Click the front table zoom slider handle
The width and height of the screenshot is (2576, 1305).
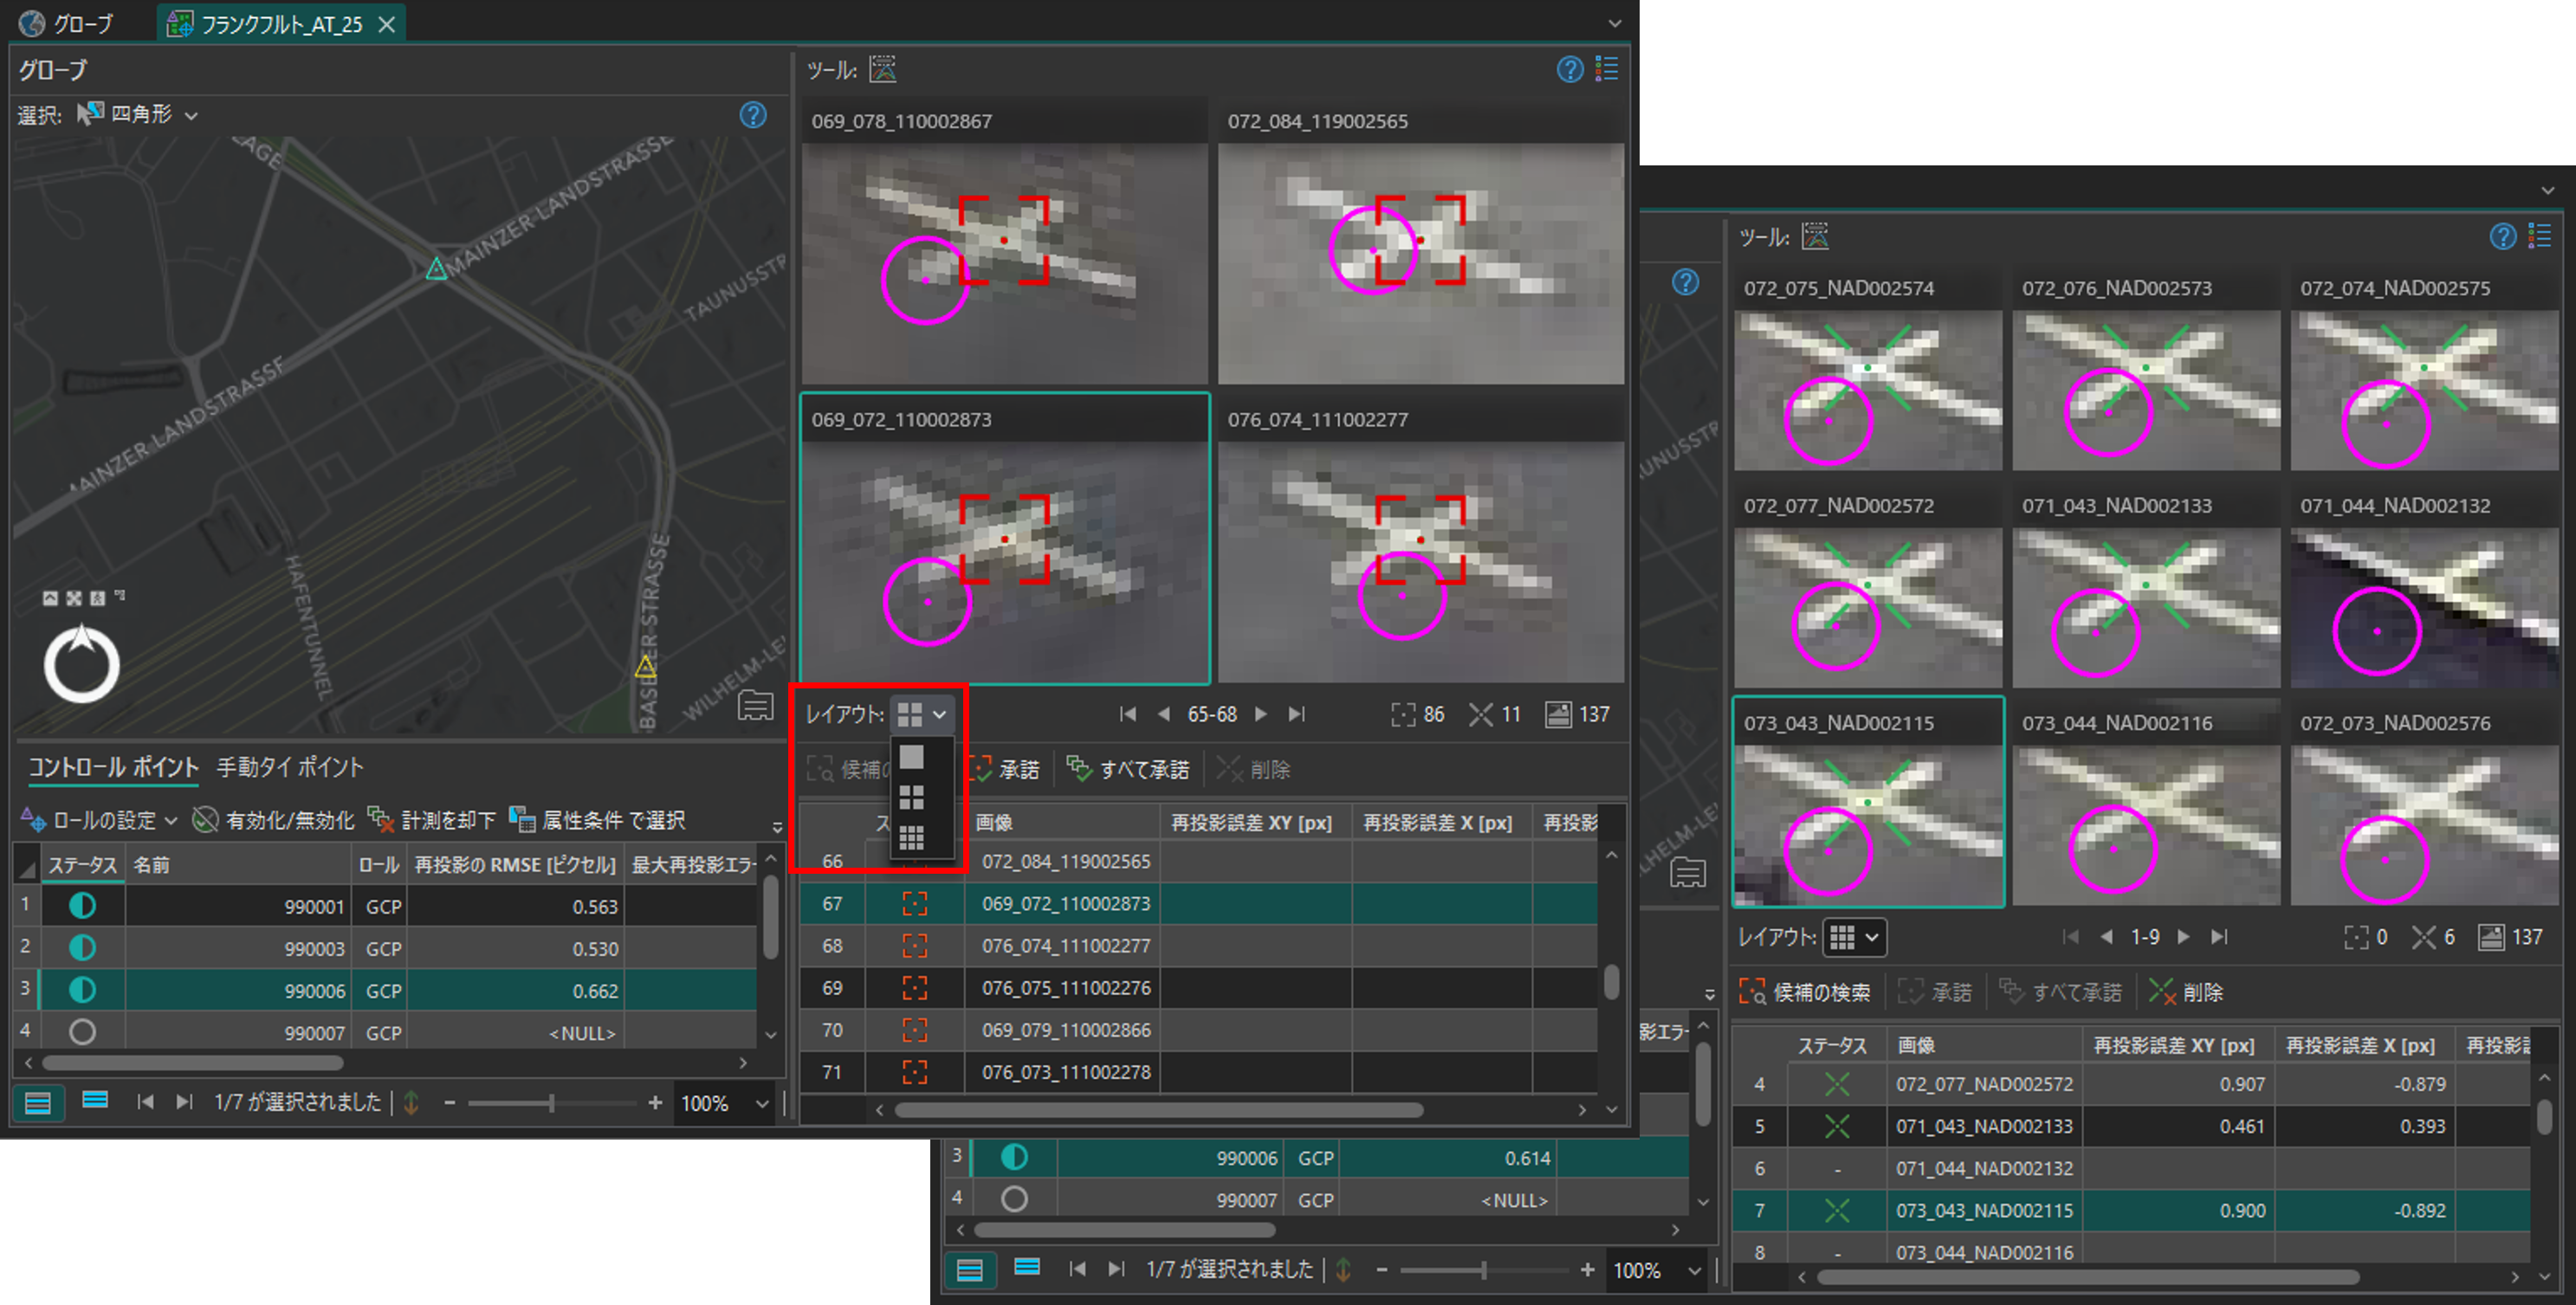[551, 1102]
